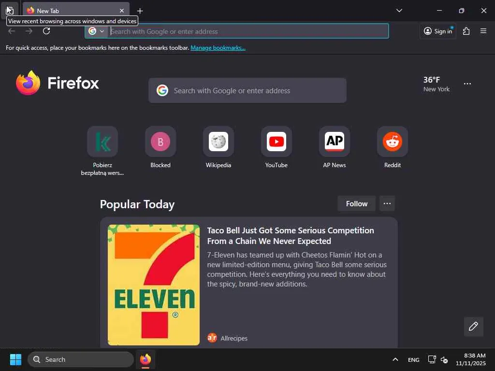Screen dimensions: 495x371
Task: Open the network status tray icon
Action: (x=432, y=359)
